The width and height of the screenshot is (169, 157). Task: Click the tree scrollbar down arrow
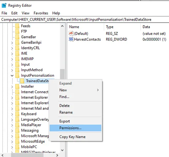coord(62,150)
